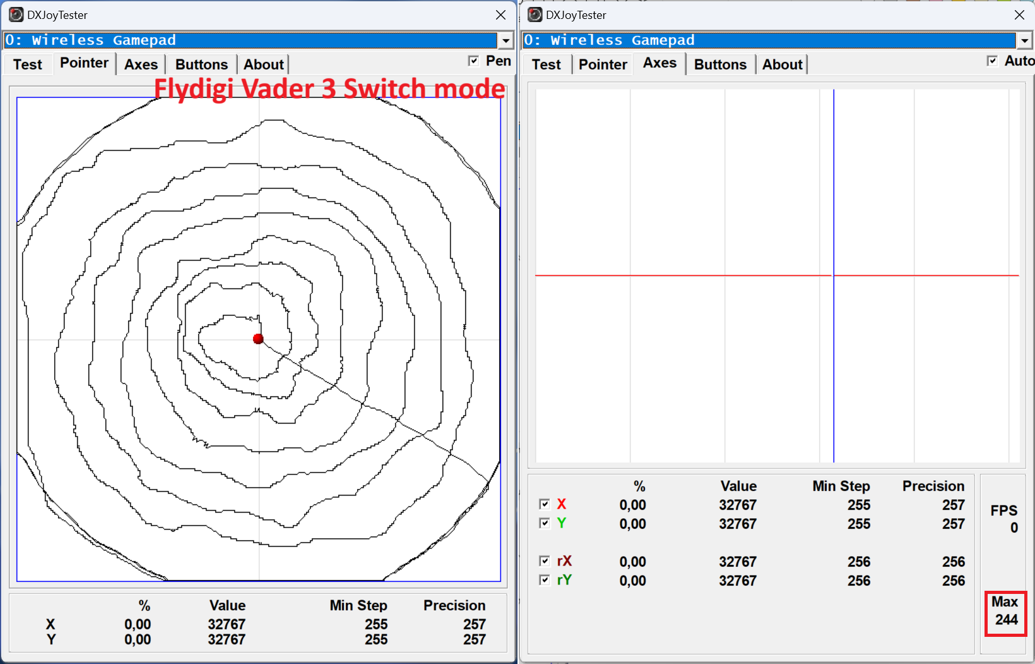Click the FPS label in the right window
Image resolution: width=1035 pixels, height=664 pixels.
click(1004, 511)
